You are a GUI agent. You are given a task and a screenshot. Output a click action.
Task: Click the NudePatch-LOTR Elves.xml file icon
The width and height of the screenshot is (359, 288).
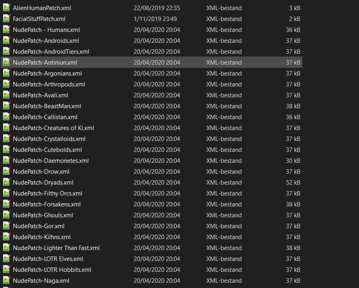click(x=6, y=259)
